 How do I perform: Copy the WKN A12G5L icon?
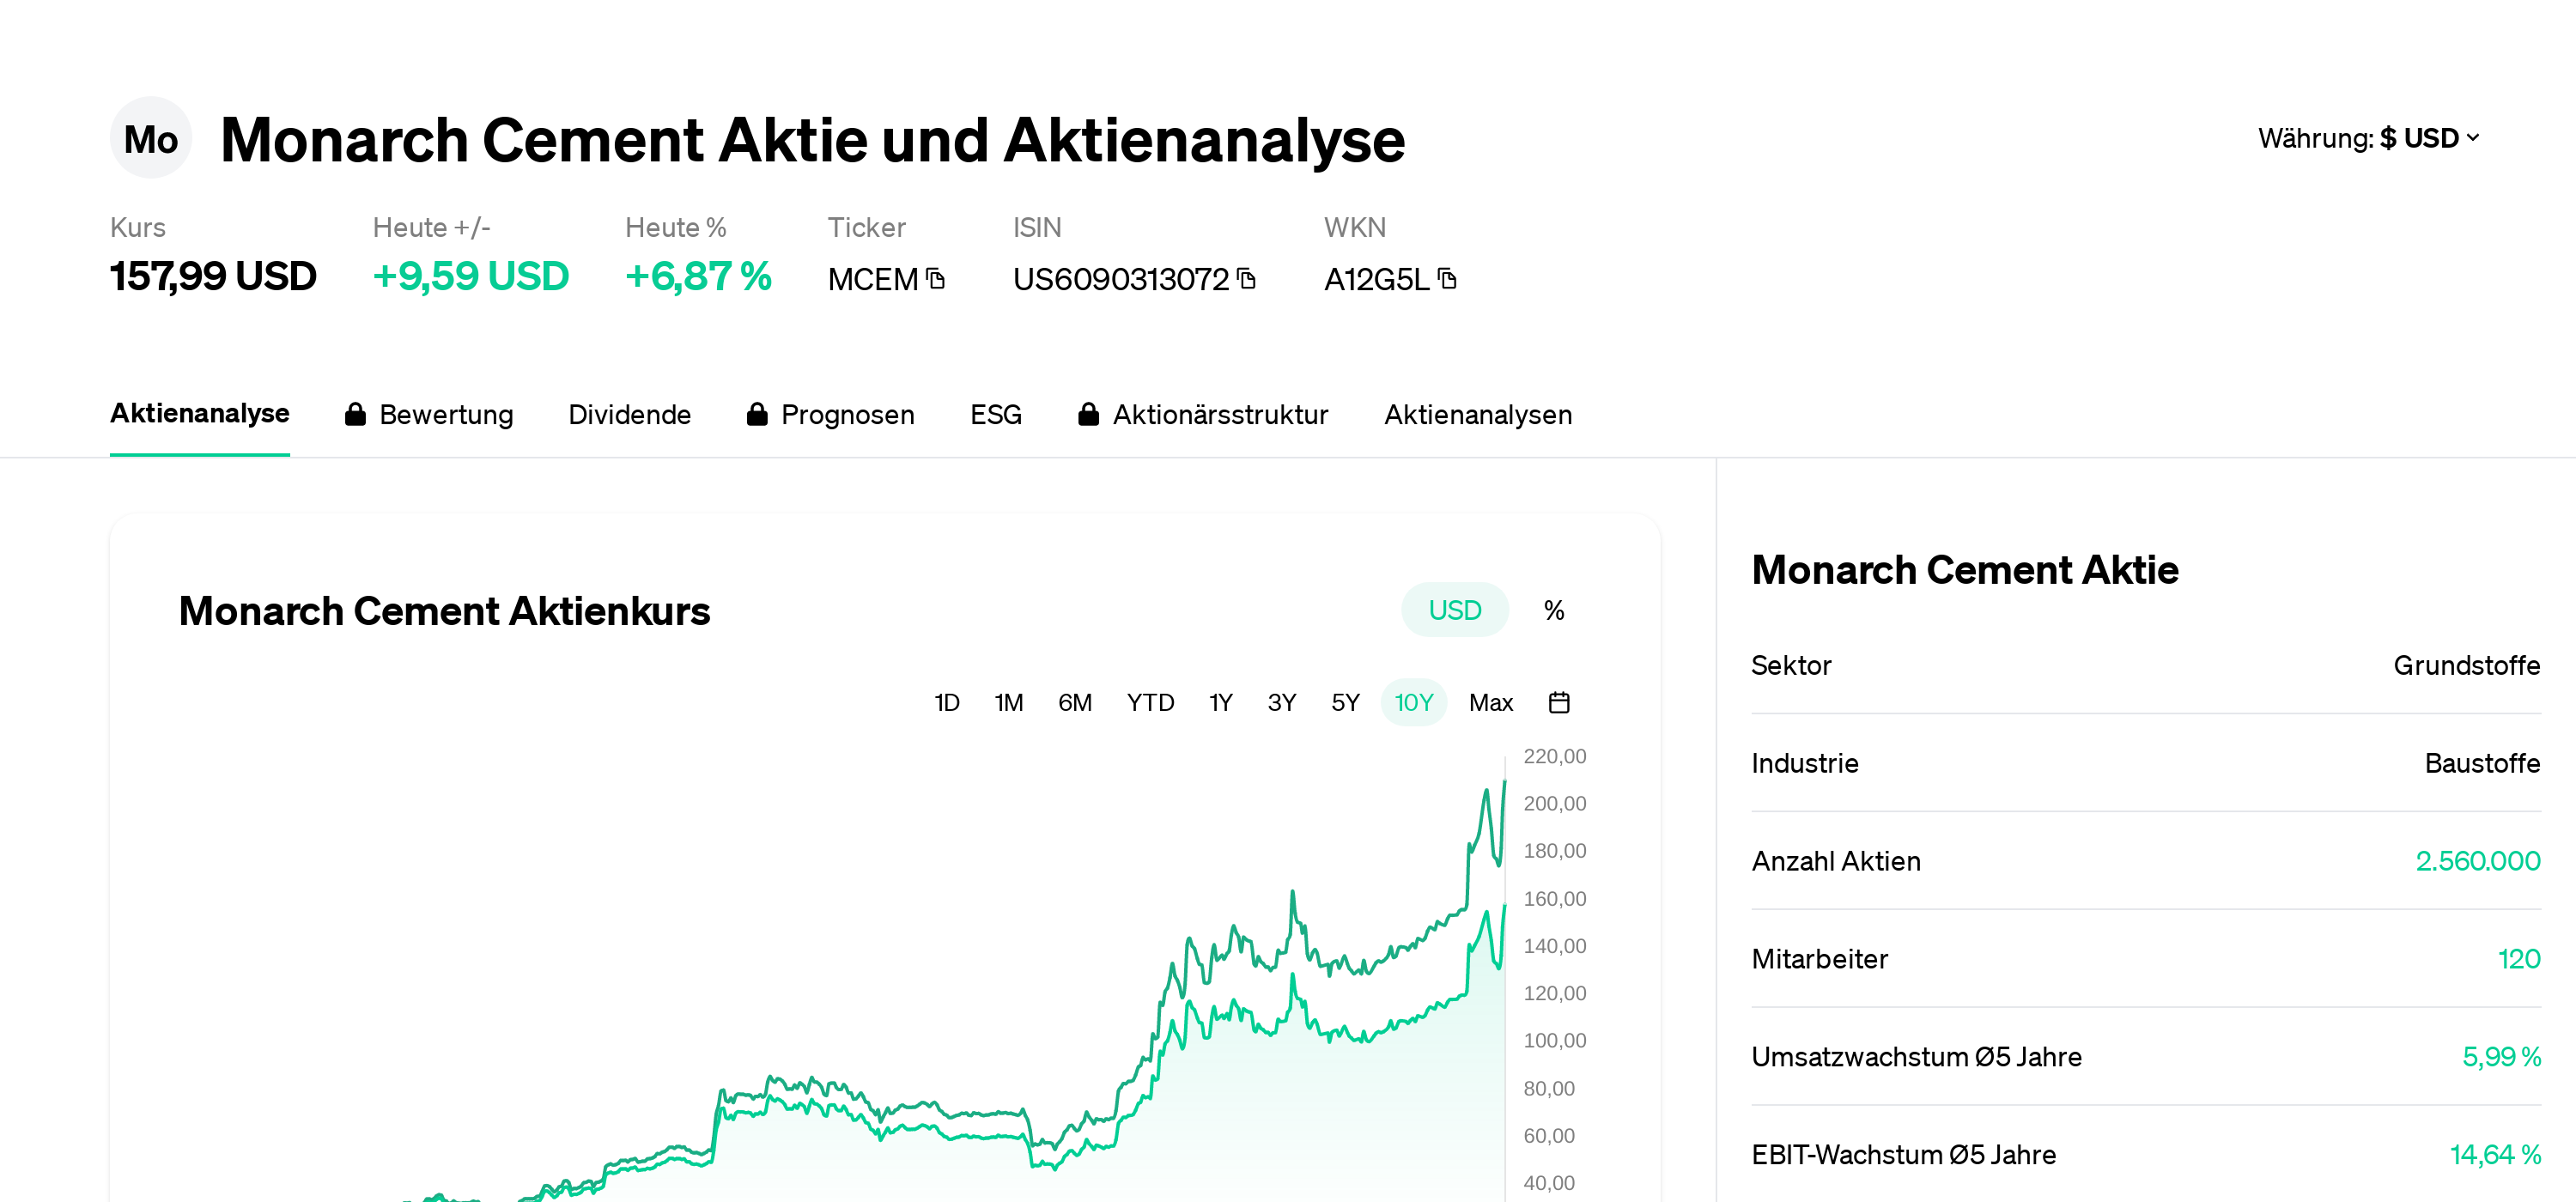click(x=1447, y=279)
